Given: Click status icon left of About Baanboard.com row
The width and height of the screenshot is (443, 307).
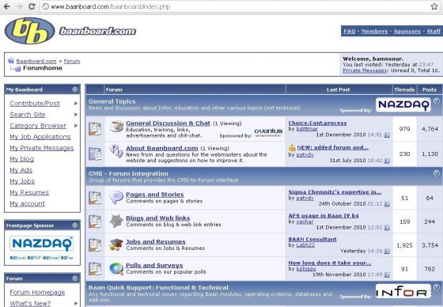Looking at the screenshot, I should [x=95, y=154].
